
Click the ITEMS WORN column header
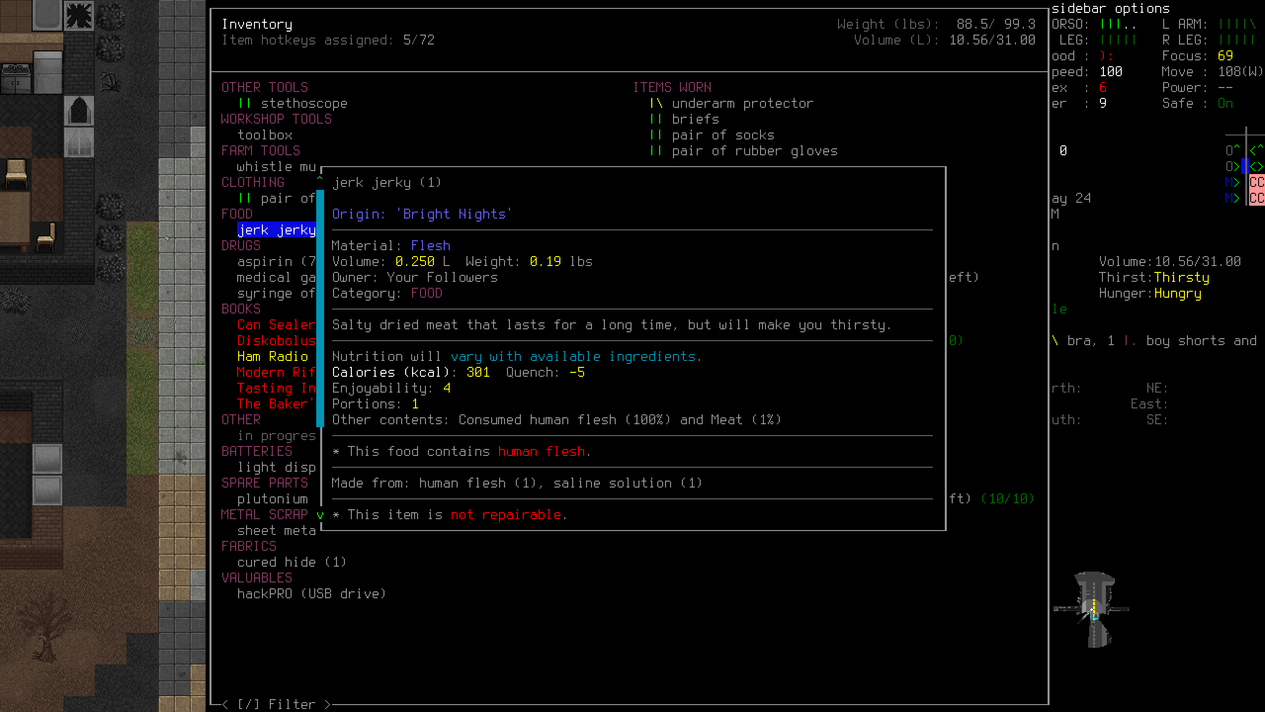672,88
